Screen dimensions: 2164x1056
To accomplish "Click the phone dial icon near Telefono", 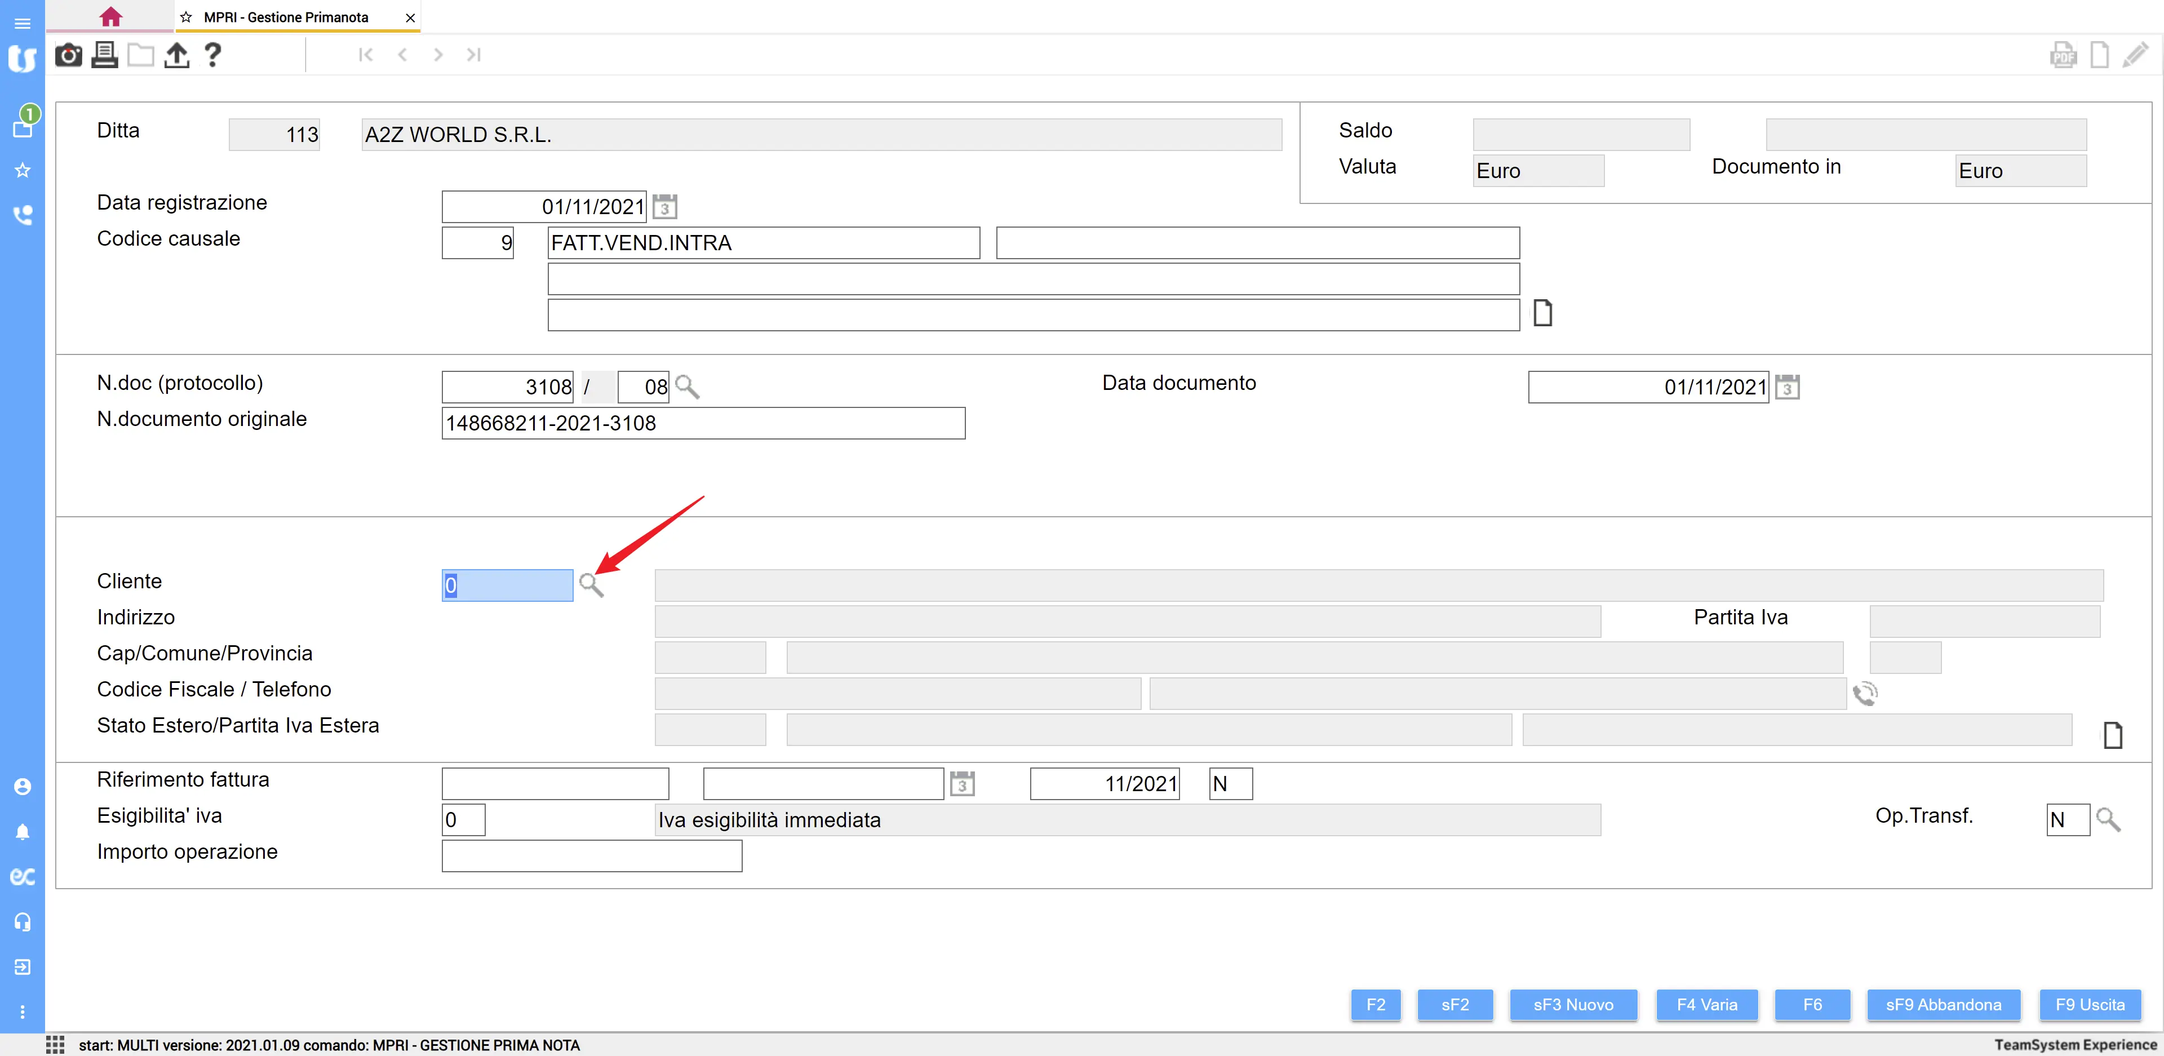I will 1865,694.
